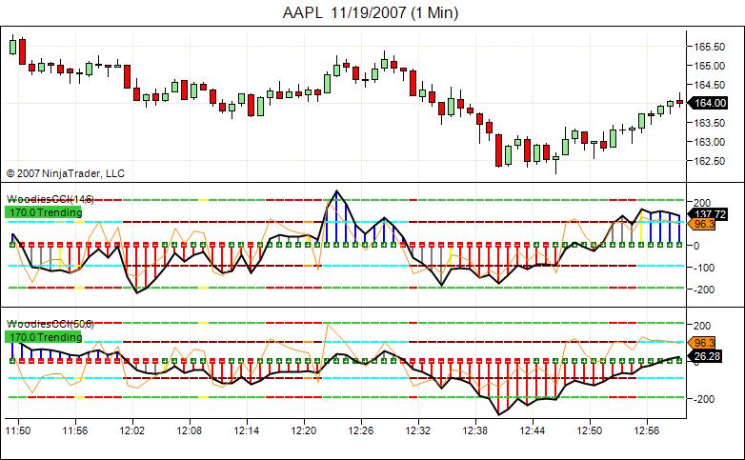
Task: Select the 12:56 time axis label
Action: click(x=647, y=430)
